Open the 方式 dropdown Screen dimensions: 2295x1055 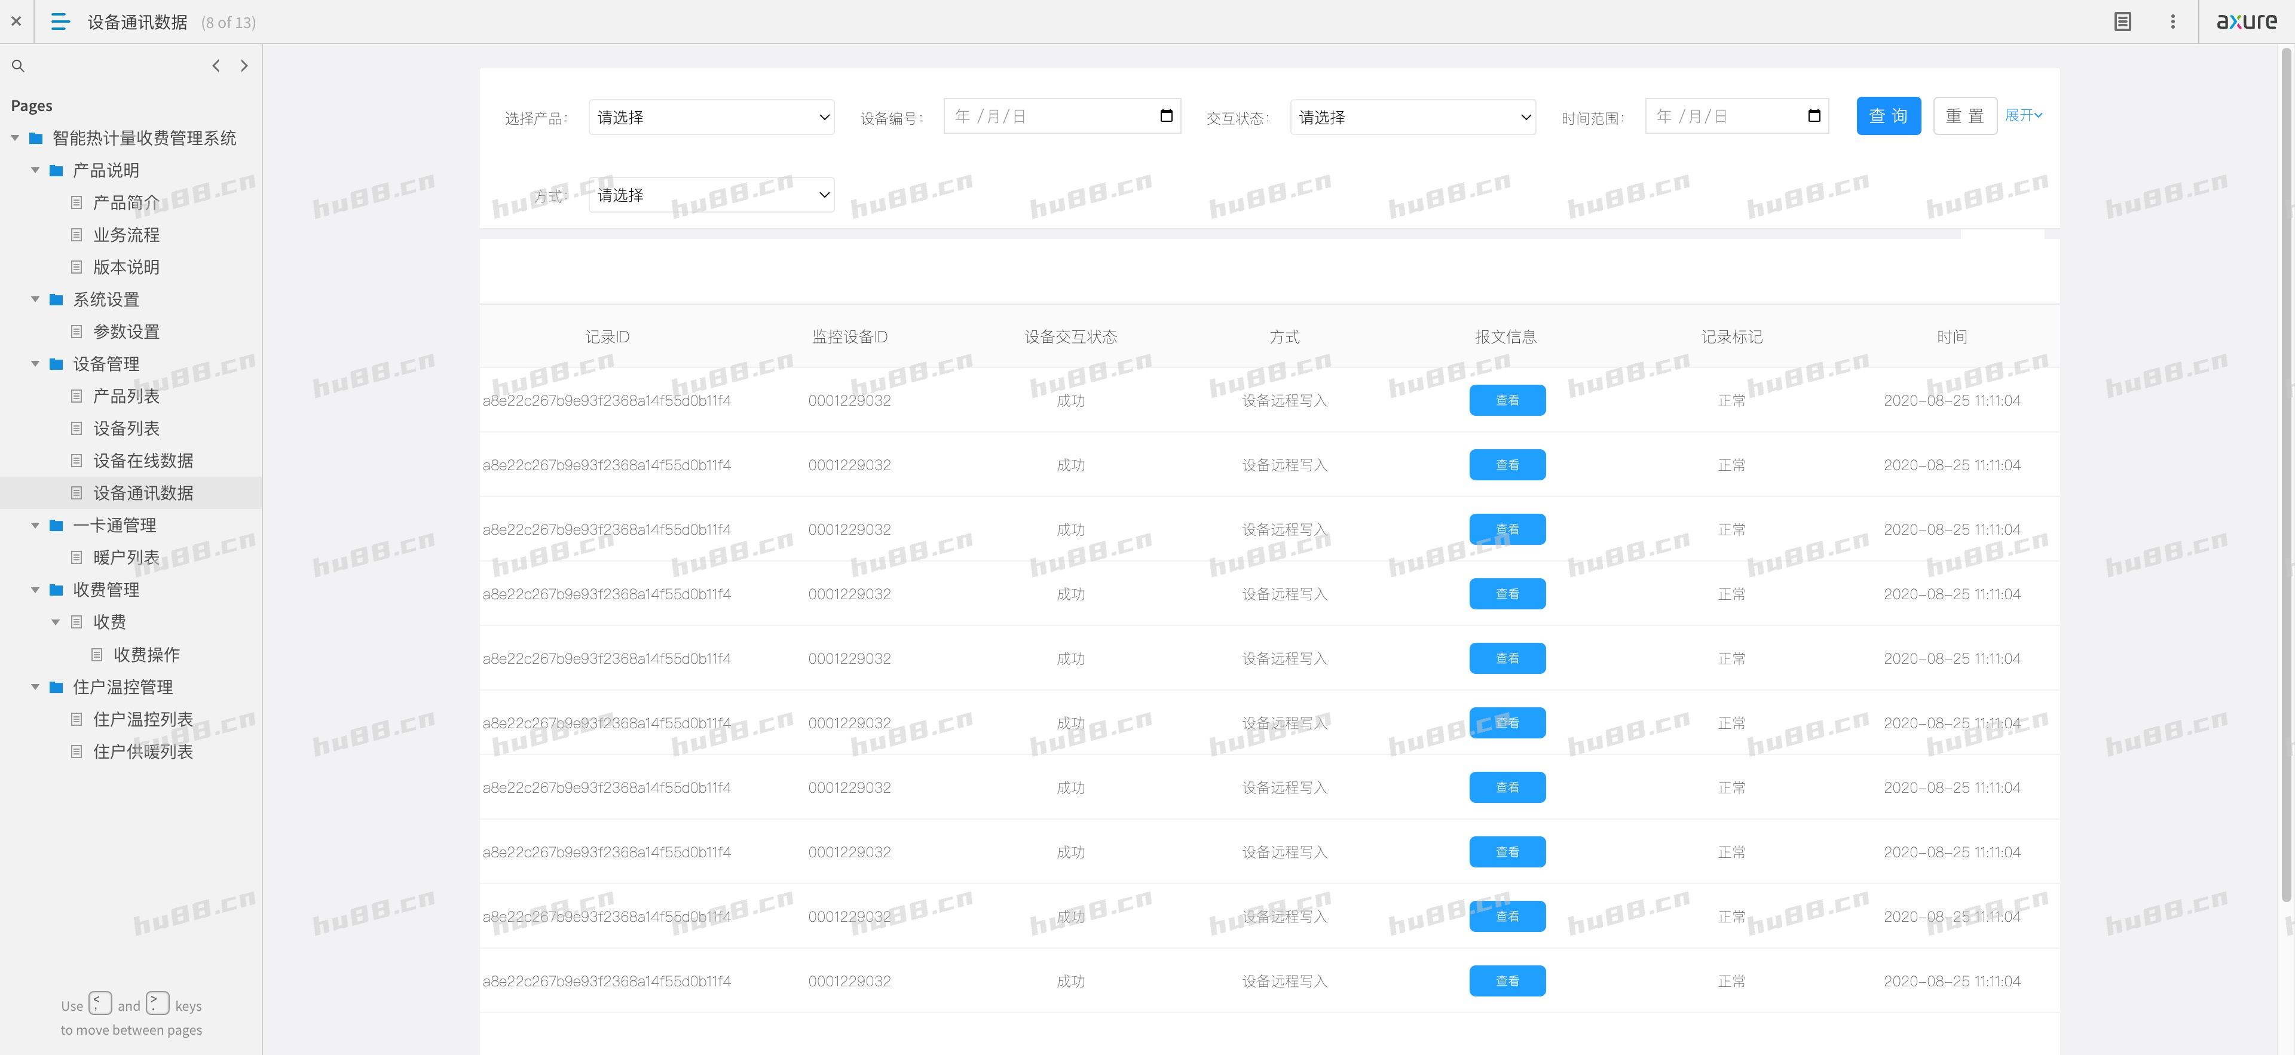coord(711,194)
